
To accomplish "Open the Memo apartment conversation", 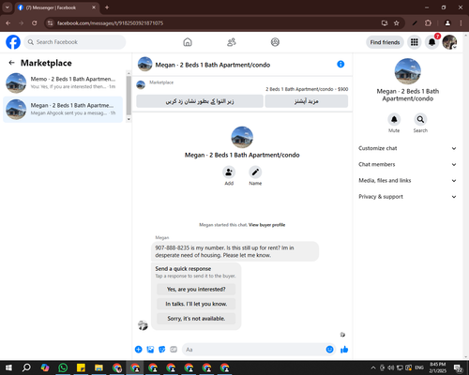I will point(63,82).
